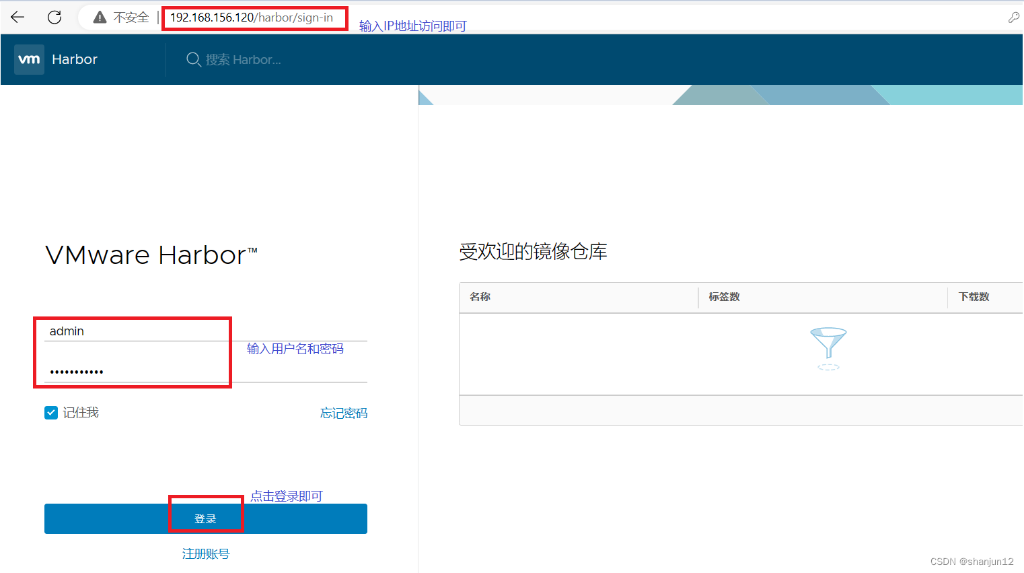
Task: Click the browser back arrow
Action: [x=17, y=18]
